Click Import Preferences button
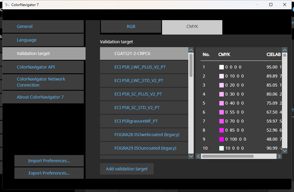Image resolution: width=294 pixels, height=192 pixels. click(x=49, y=161)
